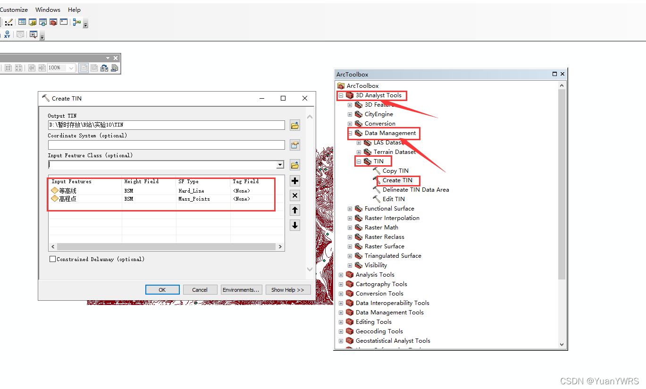This screenshot has width=646, height=389.
Task: Open the layout zoom 100% dropdown
Action: coord(71,68)
